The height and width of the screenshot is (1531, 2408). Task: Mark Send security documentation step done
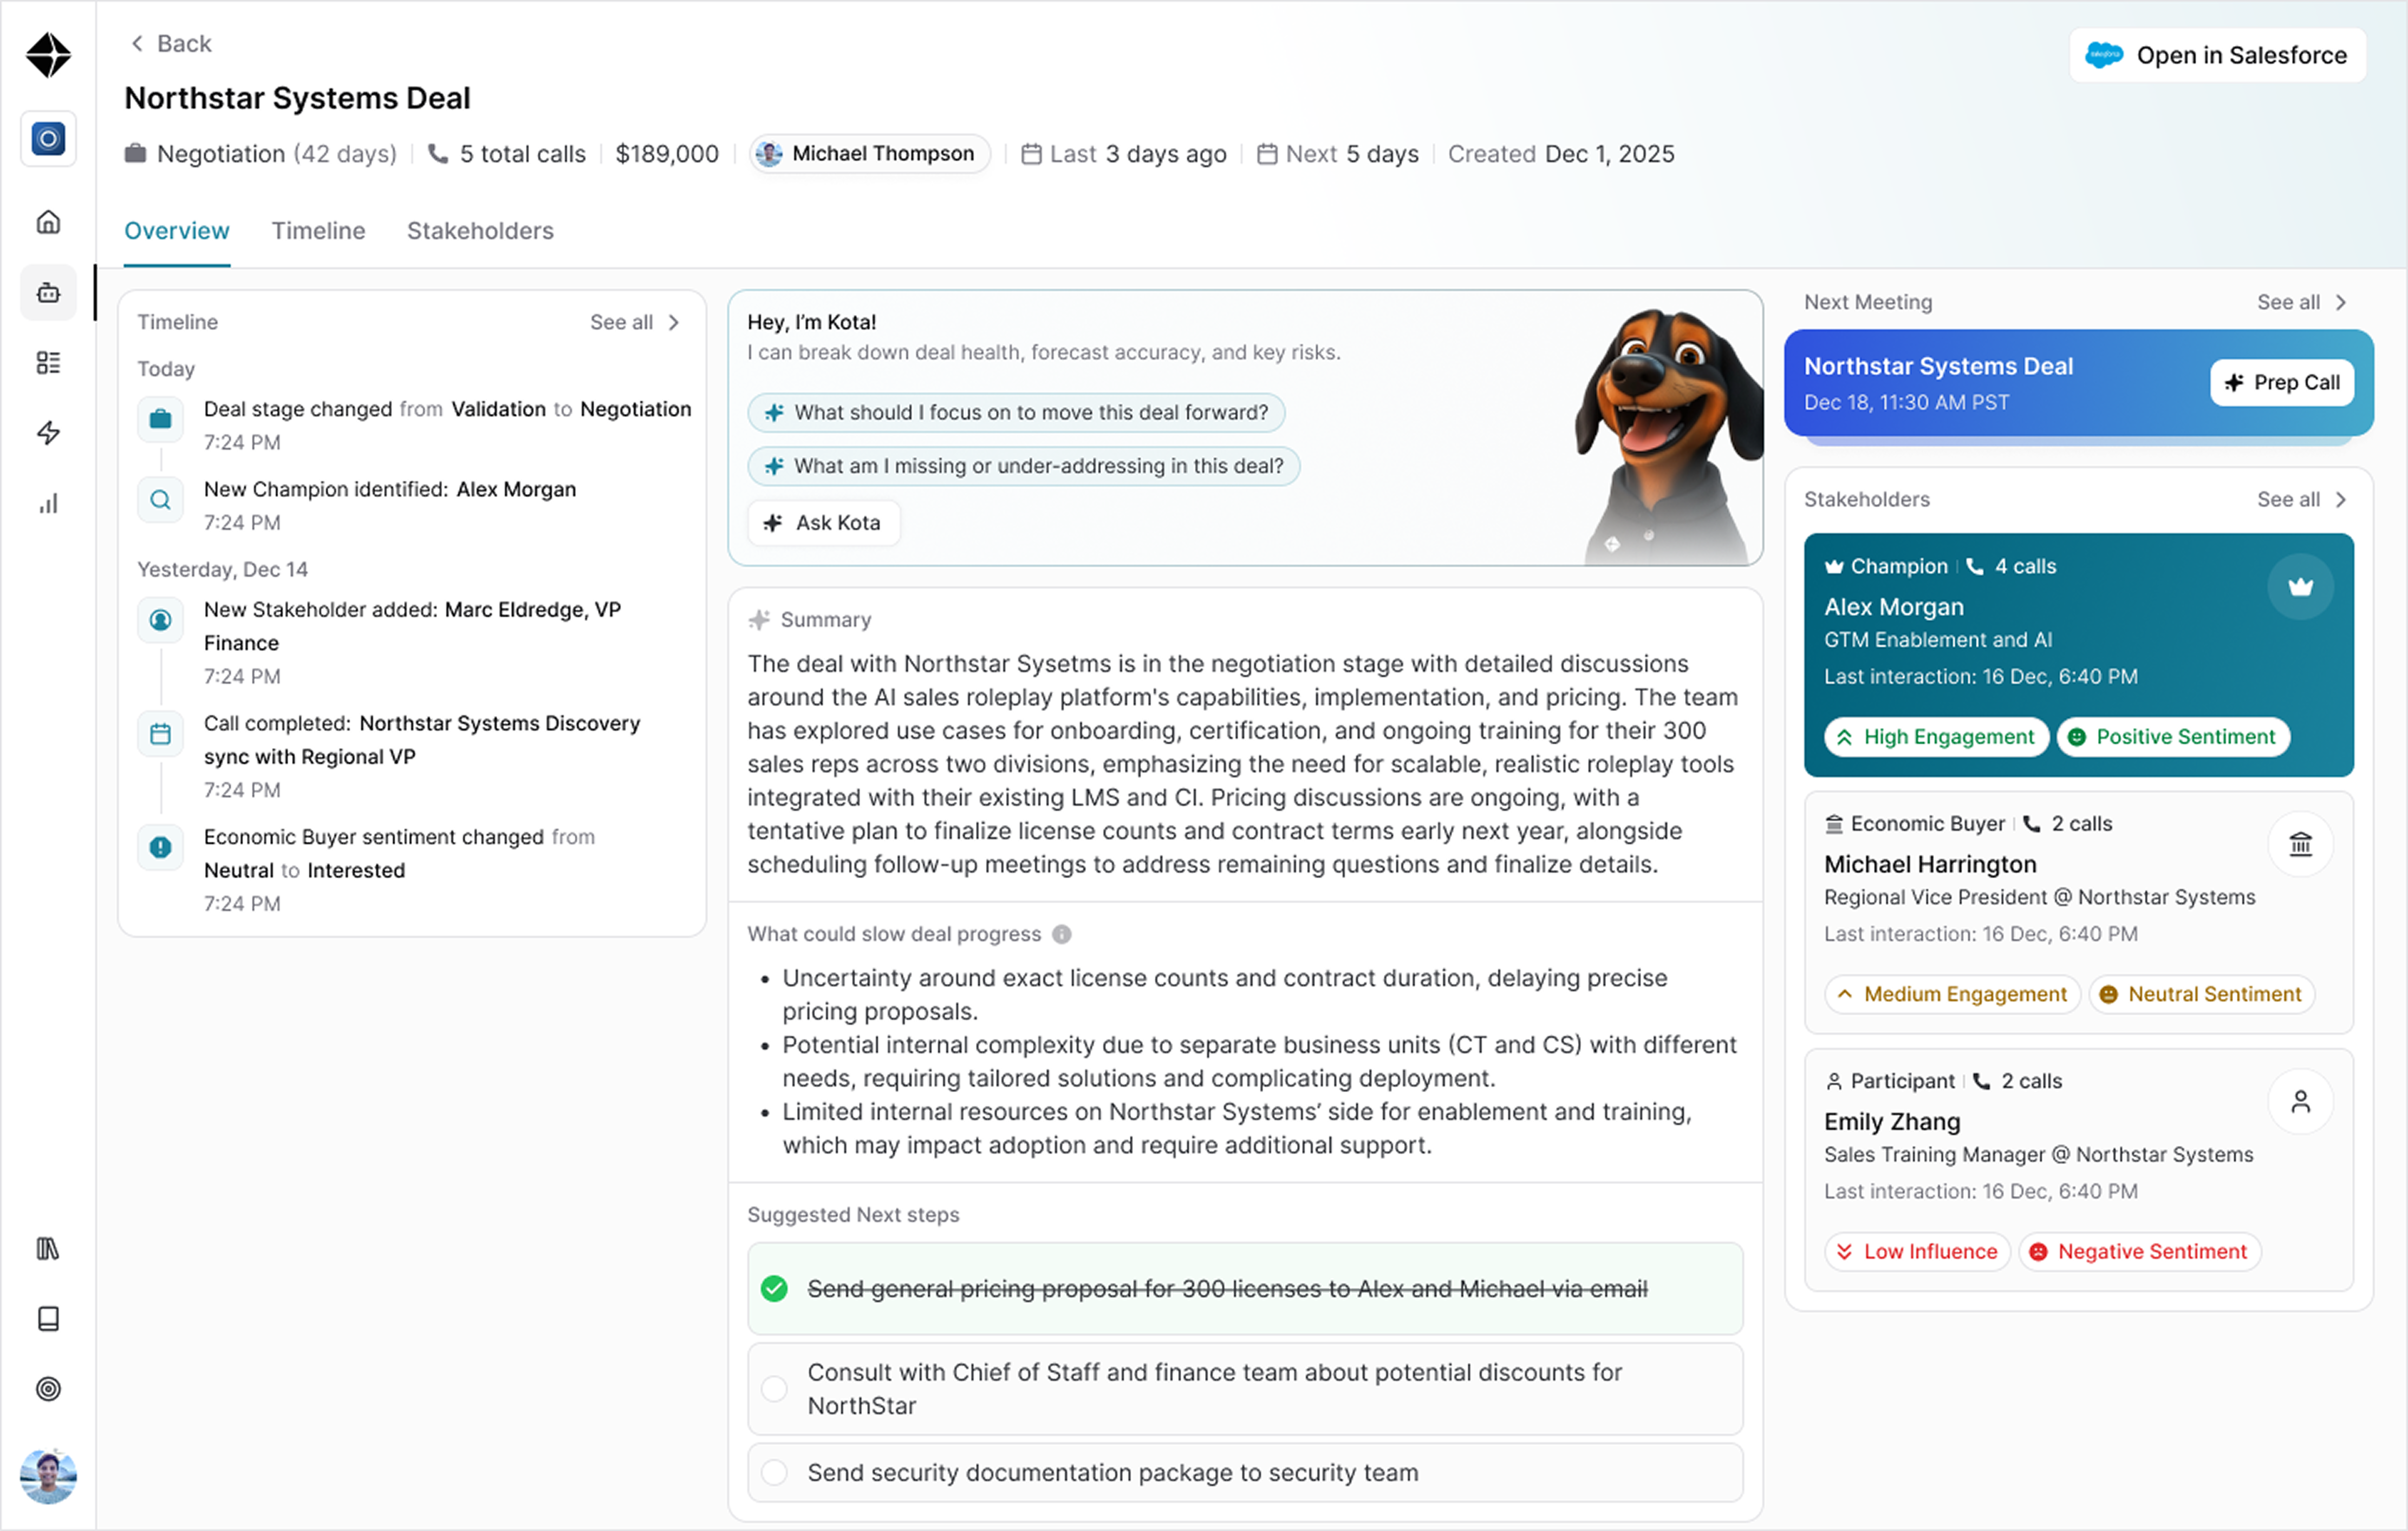click(774, 1472)
